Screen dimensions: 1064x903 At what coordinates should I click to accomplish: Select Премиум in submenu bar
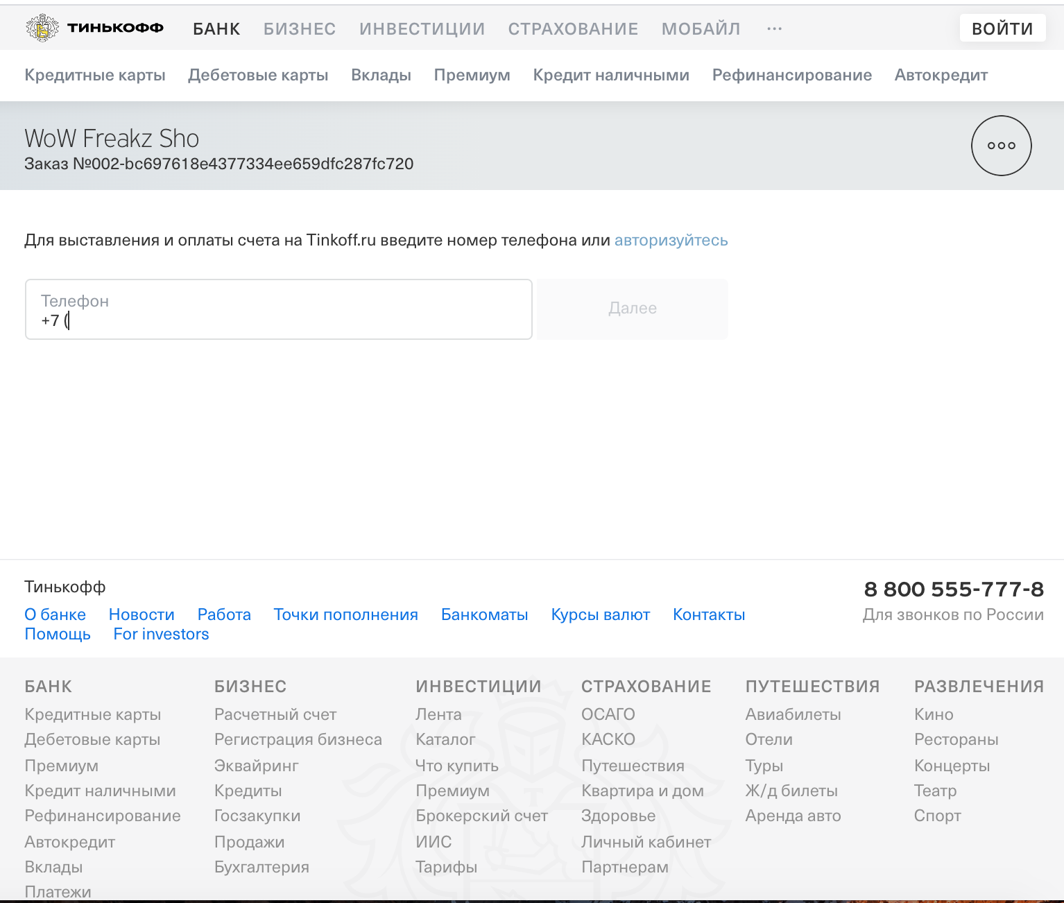point(472,75)
